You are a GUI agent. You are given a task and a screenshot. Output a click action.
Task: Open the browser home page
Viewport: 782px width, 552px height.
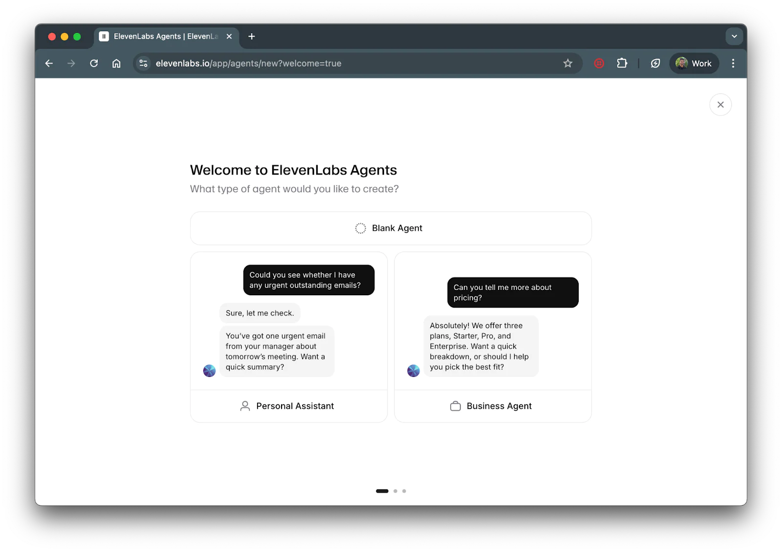coord(116,64)
